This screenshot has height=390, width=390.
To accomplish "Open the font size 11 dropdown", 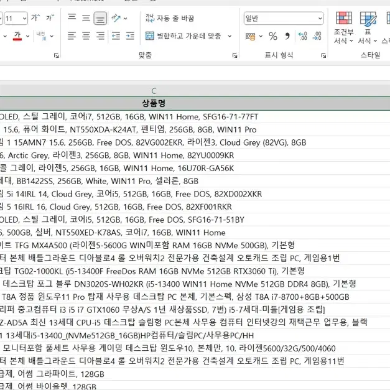I will pos(24,19).
